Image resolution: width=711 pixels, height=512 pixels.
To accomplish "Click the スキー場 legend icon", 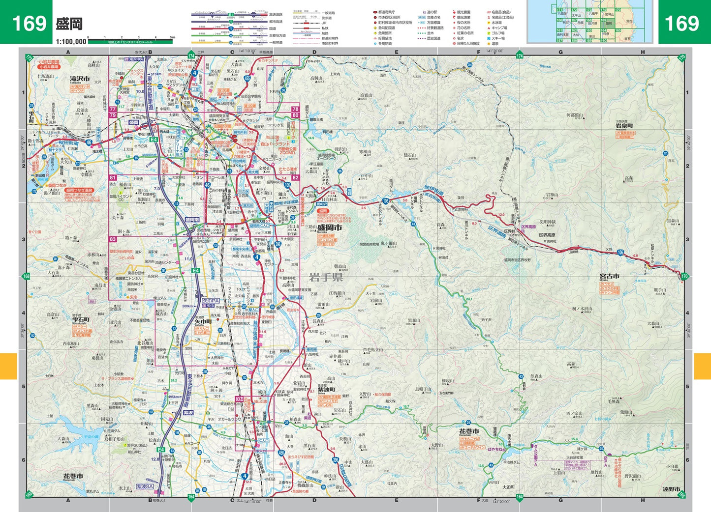I will click(489, 38).
